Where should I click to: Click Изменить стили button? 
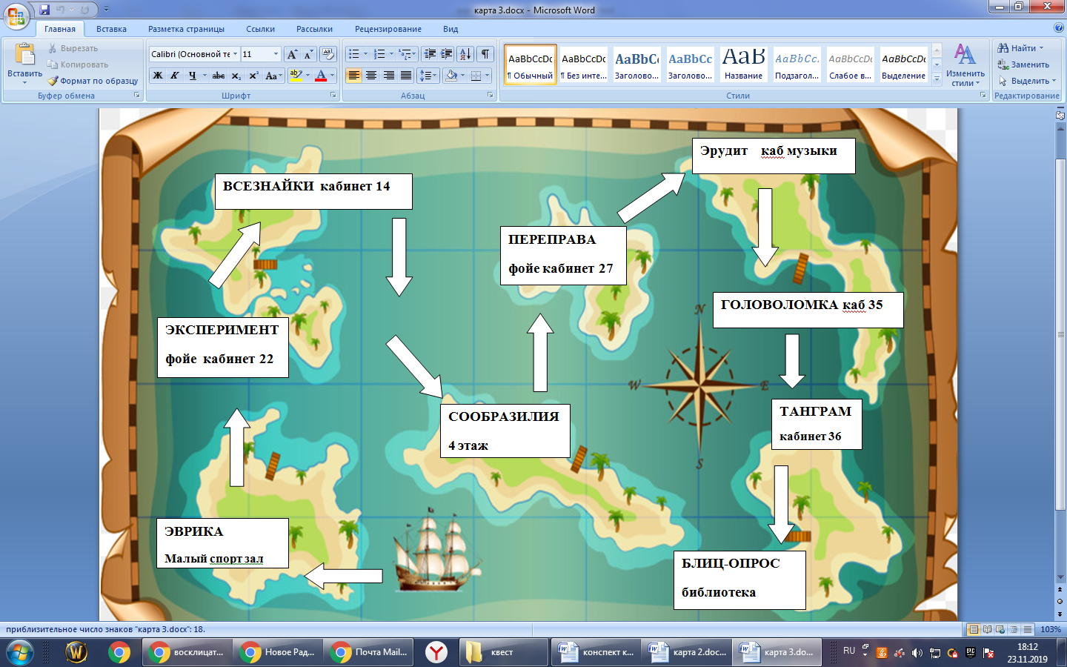[x=965, y=65]
